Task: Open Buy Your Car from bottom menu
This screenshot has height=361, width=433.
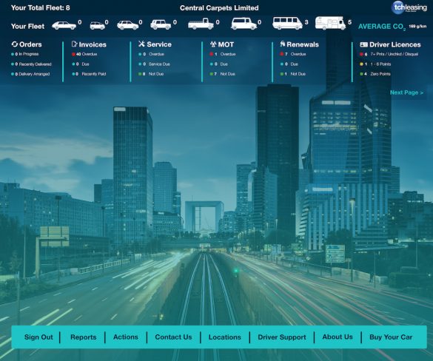Action: (391, 337)
